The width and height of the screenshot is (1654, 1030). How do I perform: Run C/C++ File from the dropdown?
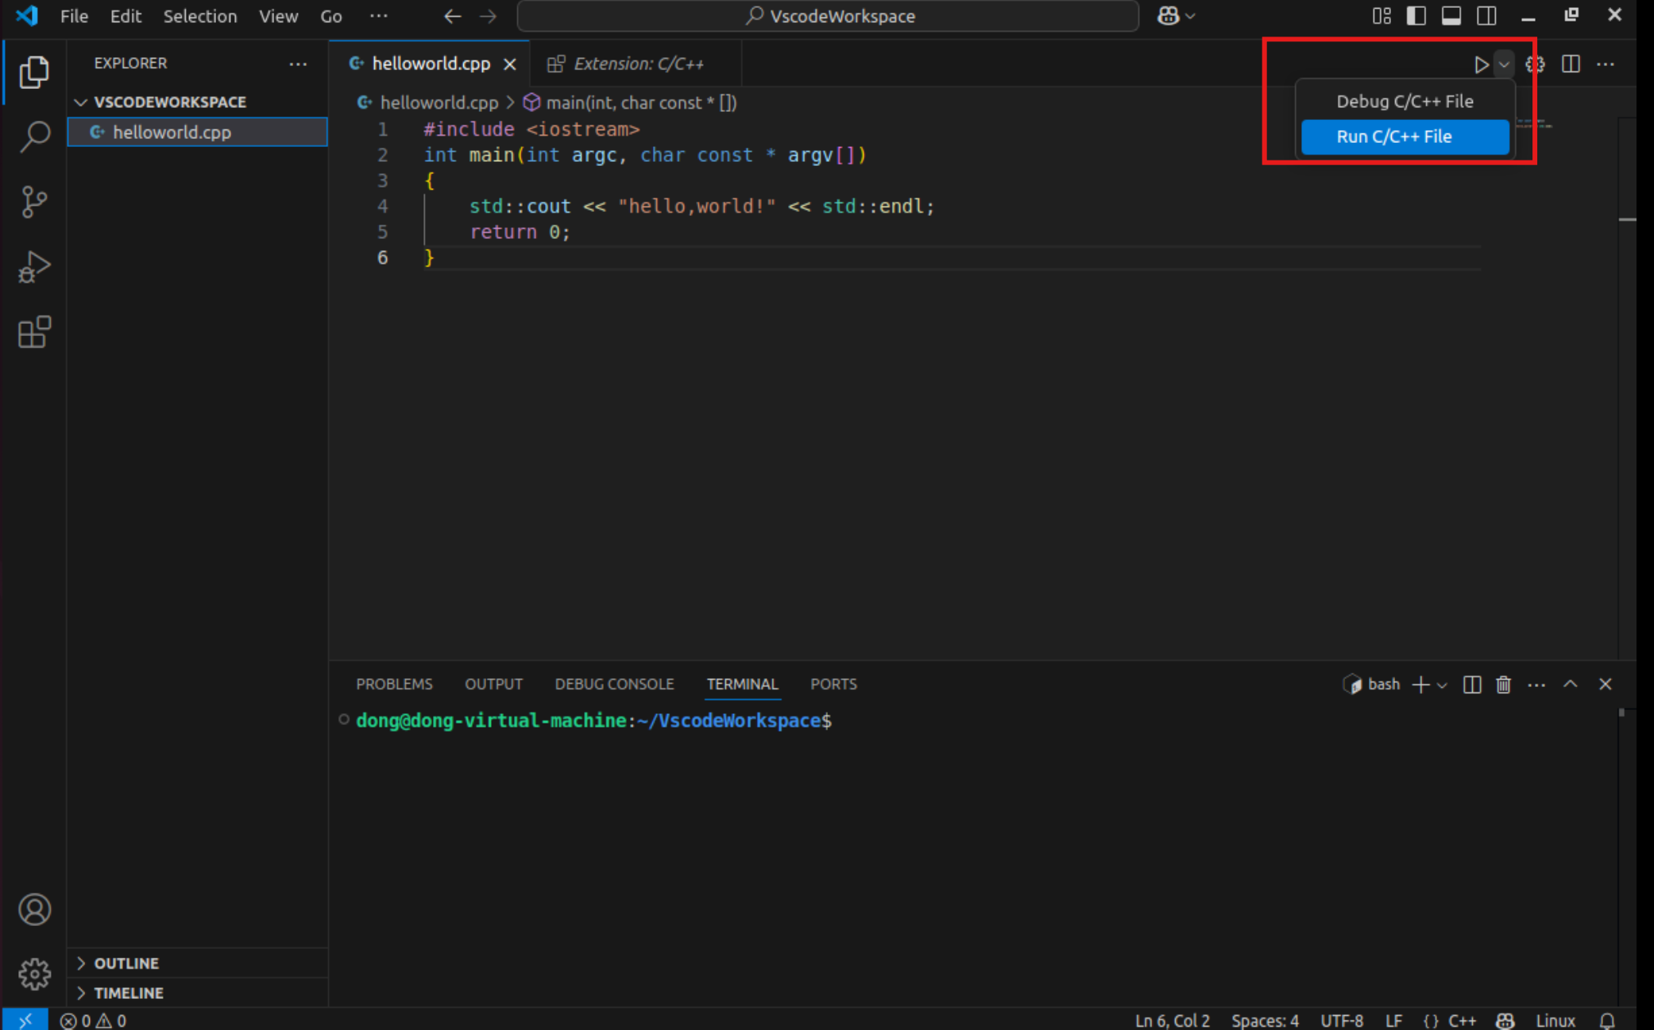click(1405, 137)
